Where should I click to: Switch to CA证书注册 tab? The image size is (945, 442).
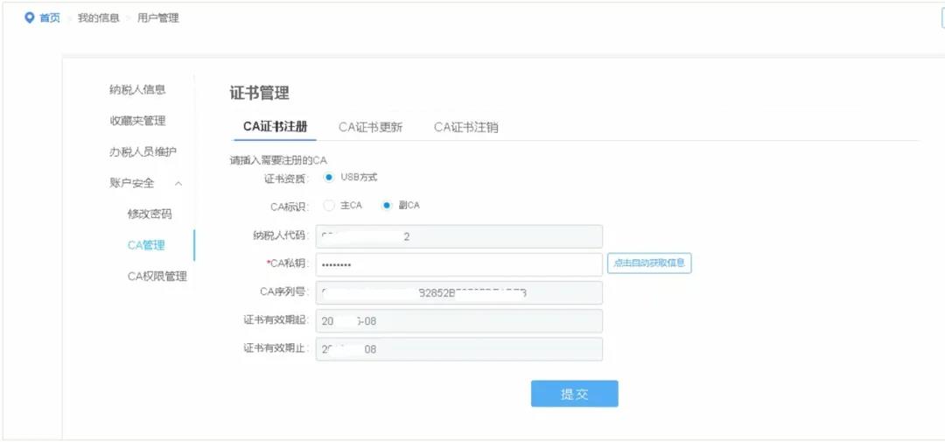[x=275, y=127]
